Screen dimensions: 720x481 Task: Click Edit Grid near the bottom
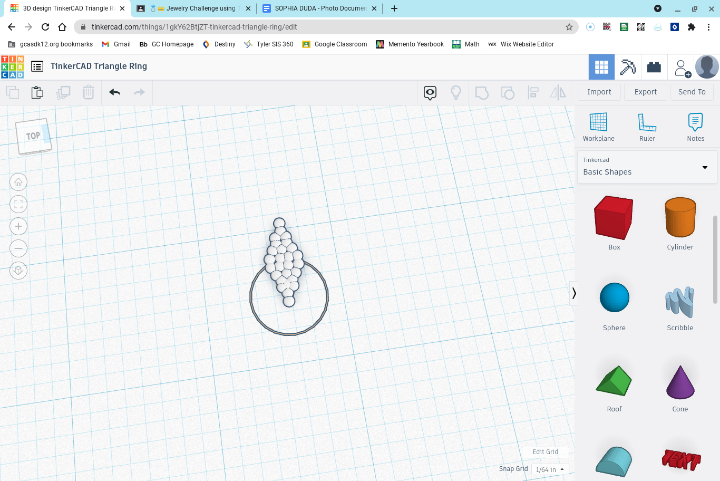pyautogui.click(x=546, y=452)
